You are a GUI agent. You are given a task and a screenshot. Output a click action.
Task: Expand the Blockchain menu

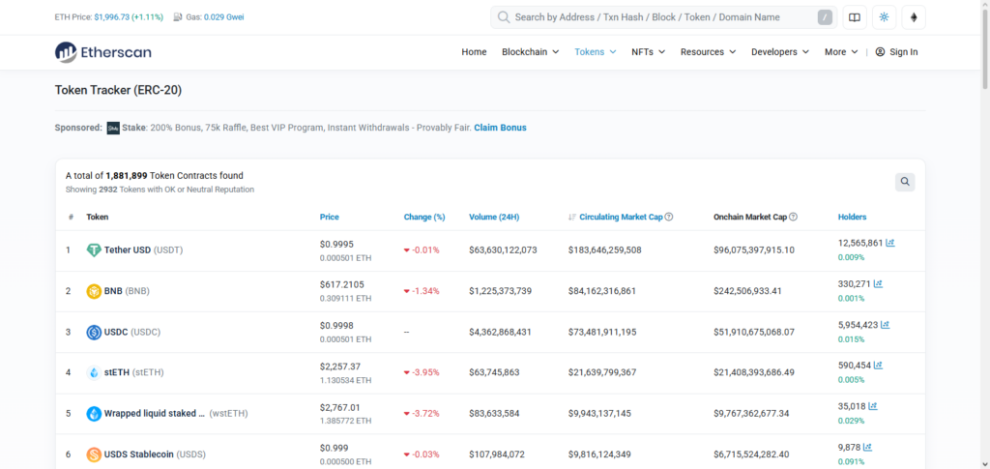pyautogui.click(x=531, y=52)
